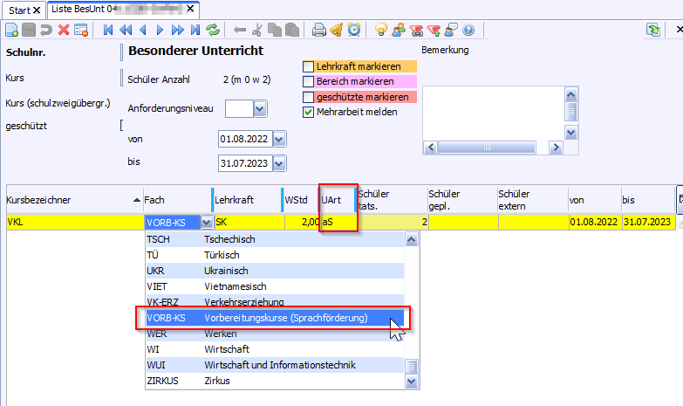Jump to first record with navigation icon
Viewport: 683px width, 406px height.
click(x=109, y=31)
